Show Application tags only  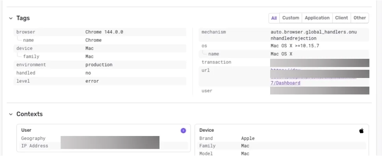coord(317,18)
